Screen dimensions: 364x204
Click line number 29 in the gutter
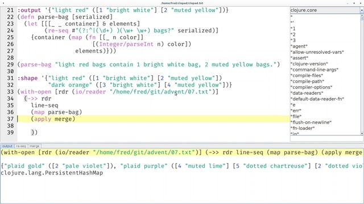pos(10,65)
